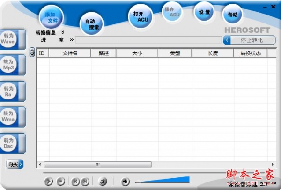
Task: Convert to Ra format button
Action: pyautogui.click(x=13, y=91)
